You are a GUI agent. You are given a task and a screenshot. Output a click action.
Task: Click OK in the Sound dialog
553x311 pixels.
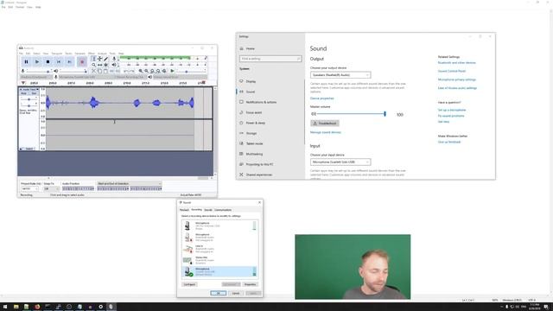point(219,293)
